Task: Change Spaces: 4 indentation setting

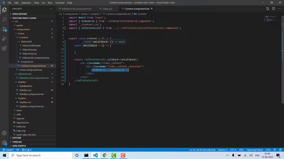Action: click(223, 150)
